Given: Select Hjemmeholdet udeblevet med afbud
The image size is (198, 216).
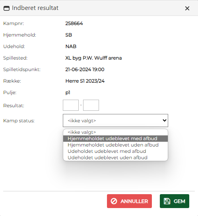Looking at the screenshot, I should click(x=115, y=139).
